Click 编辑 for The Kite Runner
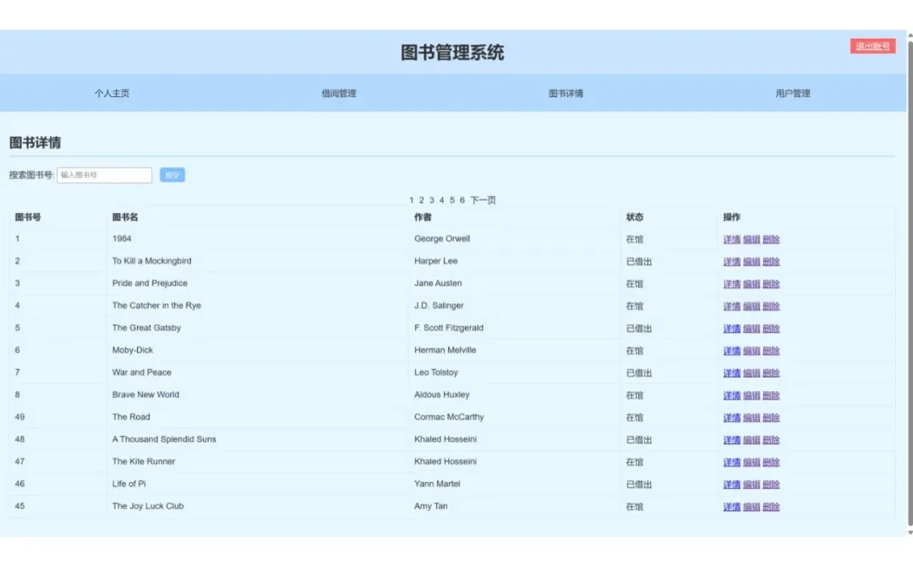This screenshot has width=913, height=565. pos(752,461)
